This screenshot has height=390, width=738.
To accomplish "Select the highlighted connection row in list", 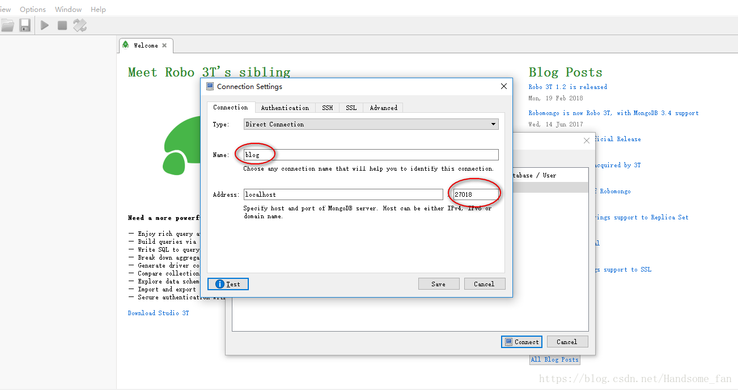I will 550,187.
